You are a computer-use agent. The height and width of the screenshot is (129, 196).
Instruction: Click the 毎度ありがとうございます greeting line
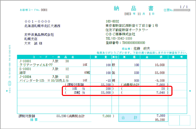(142, 53)
